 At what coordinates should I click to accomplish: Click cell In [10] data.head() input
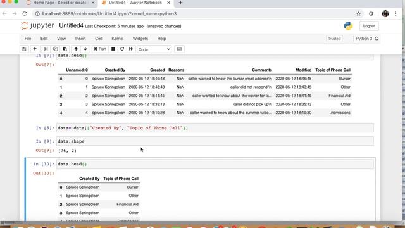(x=215, y=164)
